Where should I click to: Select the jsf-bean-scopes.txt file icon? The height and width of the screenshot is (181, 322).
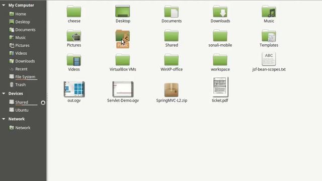[x=269, y=59]
